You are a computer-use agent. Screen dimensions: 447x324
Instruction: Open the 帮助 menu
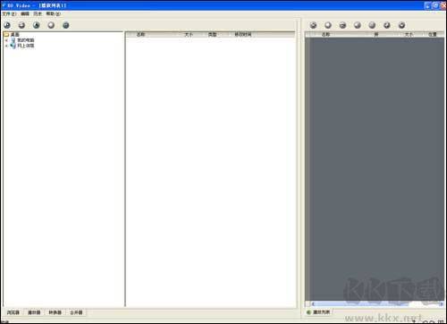pyautogui.click(x=53, y=14)
